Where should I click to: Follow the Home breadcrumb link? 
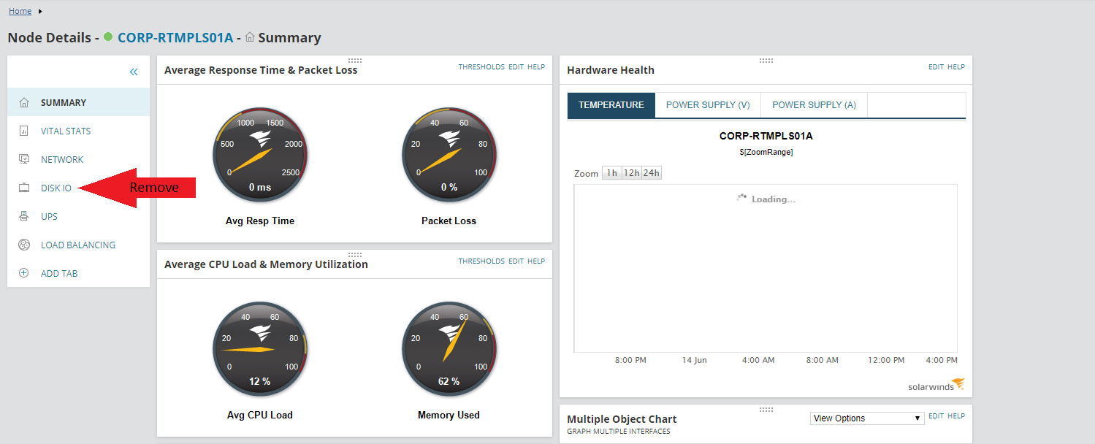pos(20,11)
